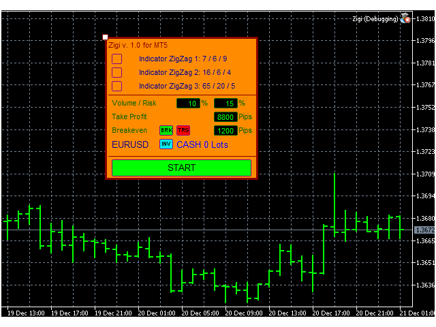Tick the Indicator ZigZag 3 checkbox
This screenshot has height=327, width=436.
116,87
